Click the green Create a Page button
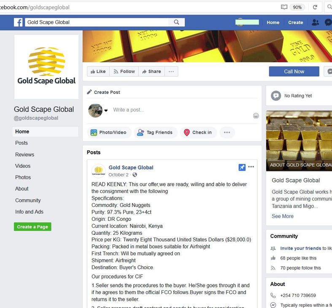 point(32,227)
